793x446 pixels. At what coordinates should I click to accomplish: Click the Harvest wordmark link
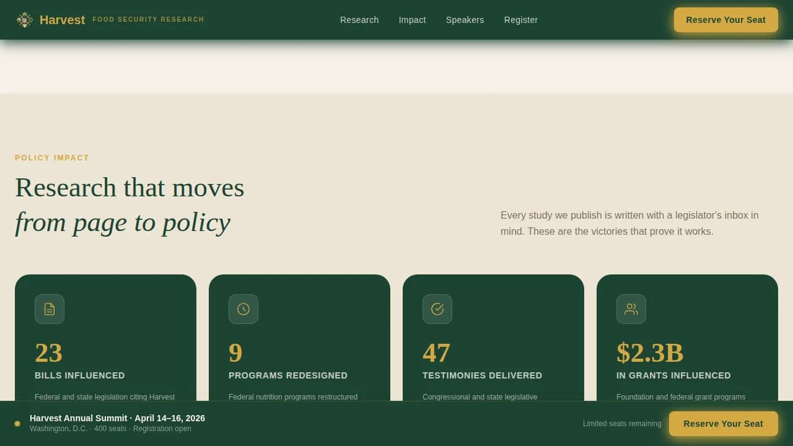(62, 19)
